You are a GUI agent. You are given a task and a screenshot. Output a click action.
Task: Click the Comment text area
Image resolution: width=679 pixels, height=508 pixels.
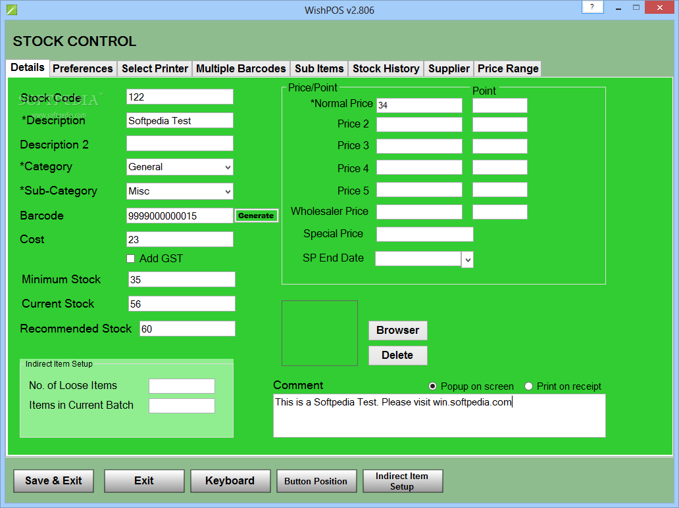[439, 415]
